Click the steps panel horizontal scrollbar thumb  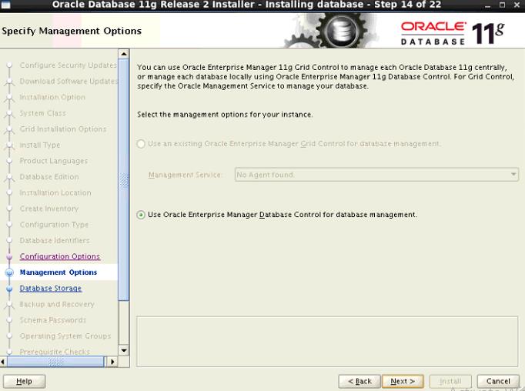pyautogui.click(x=55, y=362)
